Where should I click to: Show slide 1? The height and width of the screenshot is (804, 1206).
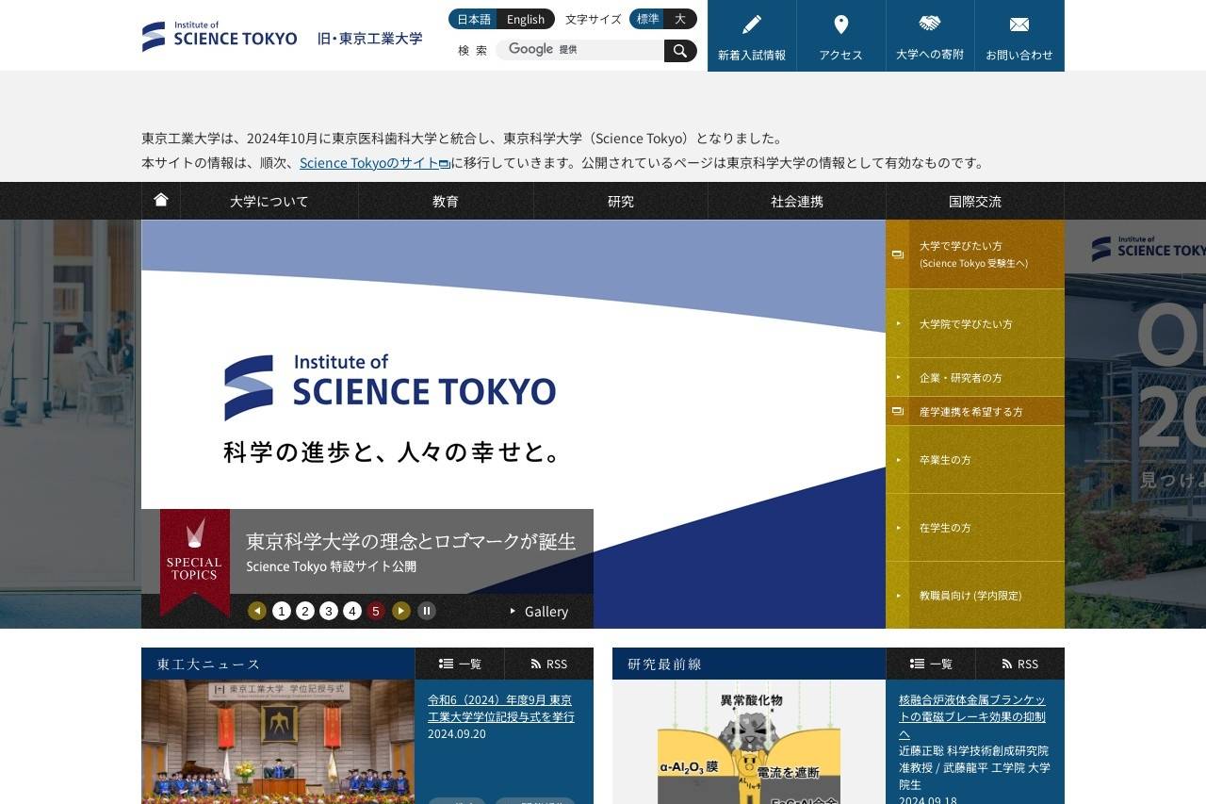282,611
